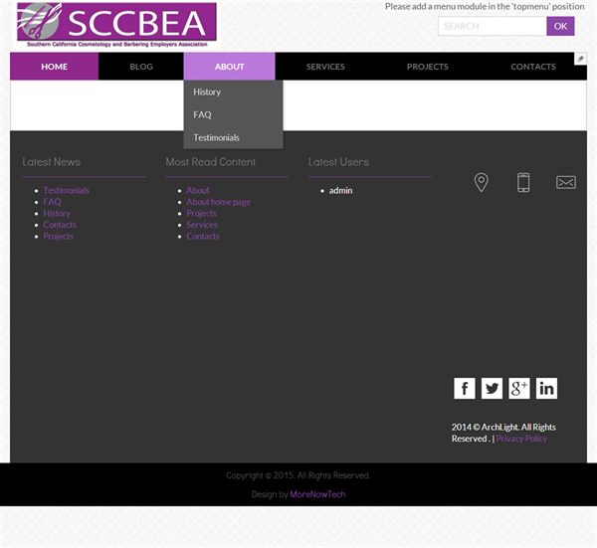
Task: Click the mobile phone icon
Action: 523,182
